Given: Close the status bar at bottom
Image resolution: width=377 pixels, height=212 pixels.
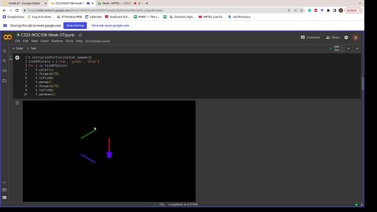Looking at the screenshot, I should [362, 204].
